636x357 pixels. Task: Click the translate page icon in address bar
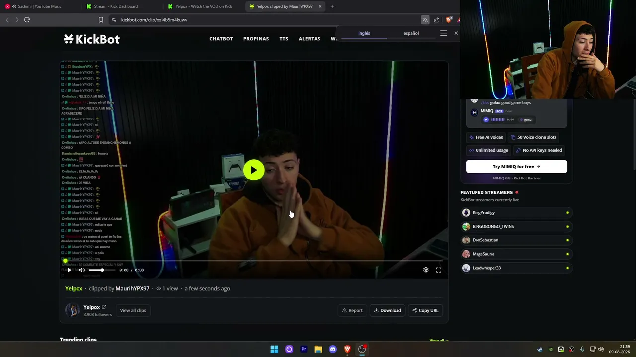coord(425,20)
